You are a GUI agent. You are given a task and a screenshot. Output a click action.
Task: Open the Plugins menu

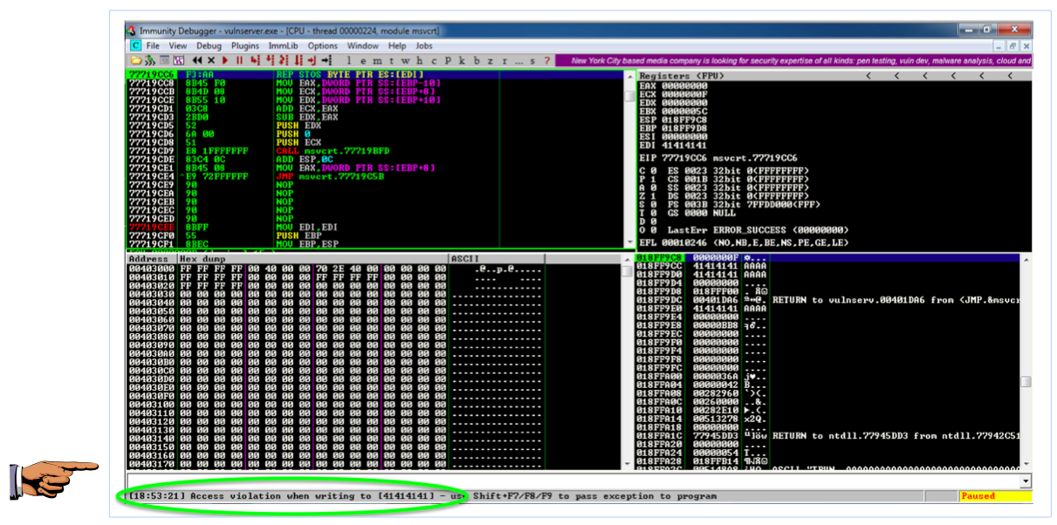pyautogui.click(x=245, y=45)
